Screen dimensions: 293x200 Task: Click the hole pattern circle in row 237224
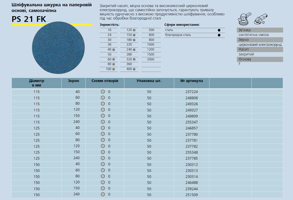tap(103, 91)
